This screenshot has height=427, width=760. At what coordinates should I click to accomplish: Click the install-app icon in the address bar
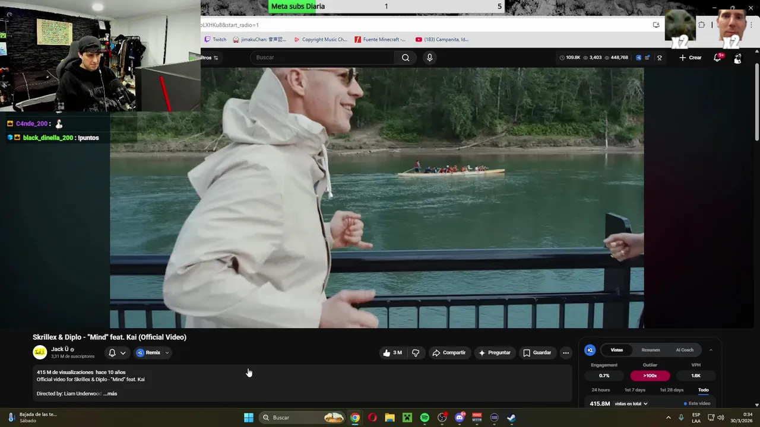point(656,25)
